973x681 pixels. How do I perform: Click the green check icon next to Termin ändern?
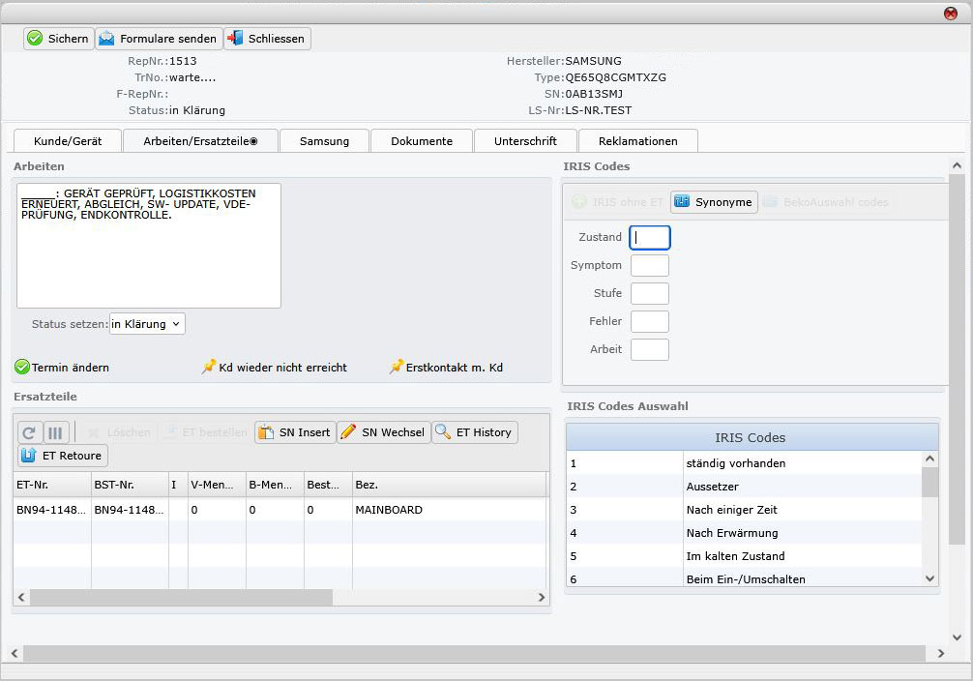click(22, 367)
